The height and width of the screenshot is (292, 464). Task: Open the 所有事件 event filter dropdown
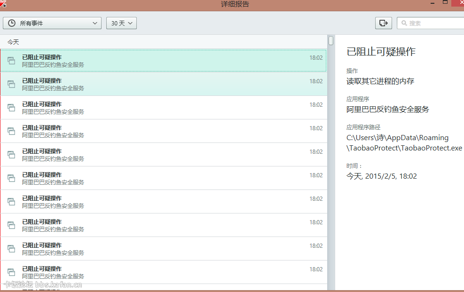coord(52,23)
